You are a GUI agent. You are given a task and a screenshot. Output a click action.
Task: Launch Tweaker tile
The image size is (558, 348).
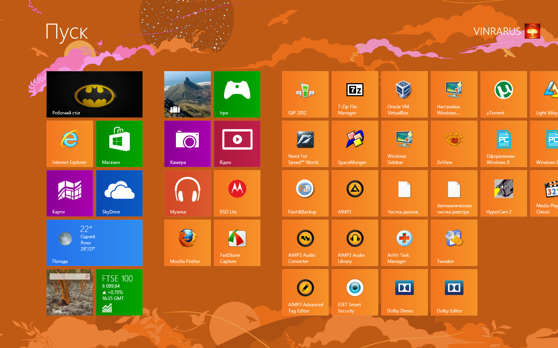tap(454, 243)
